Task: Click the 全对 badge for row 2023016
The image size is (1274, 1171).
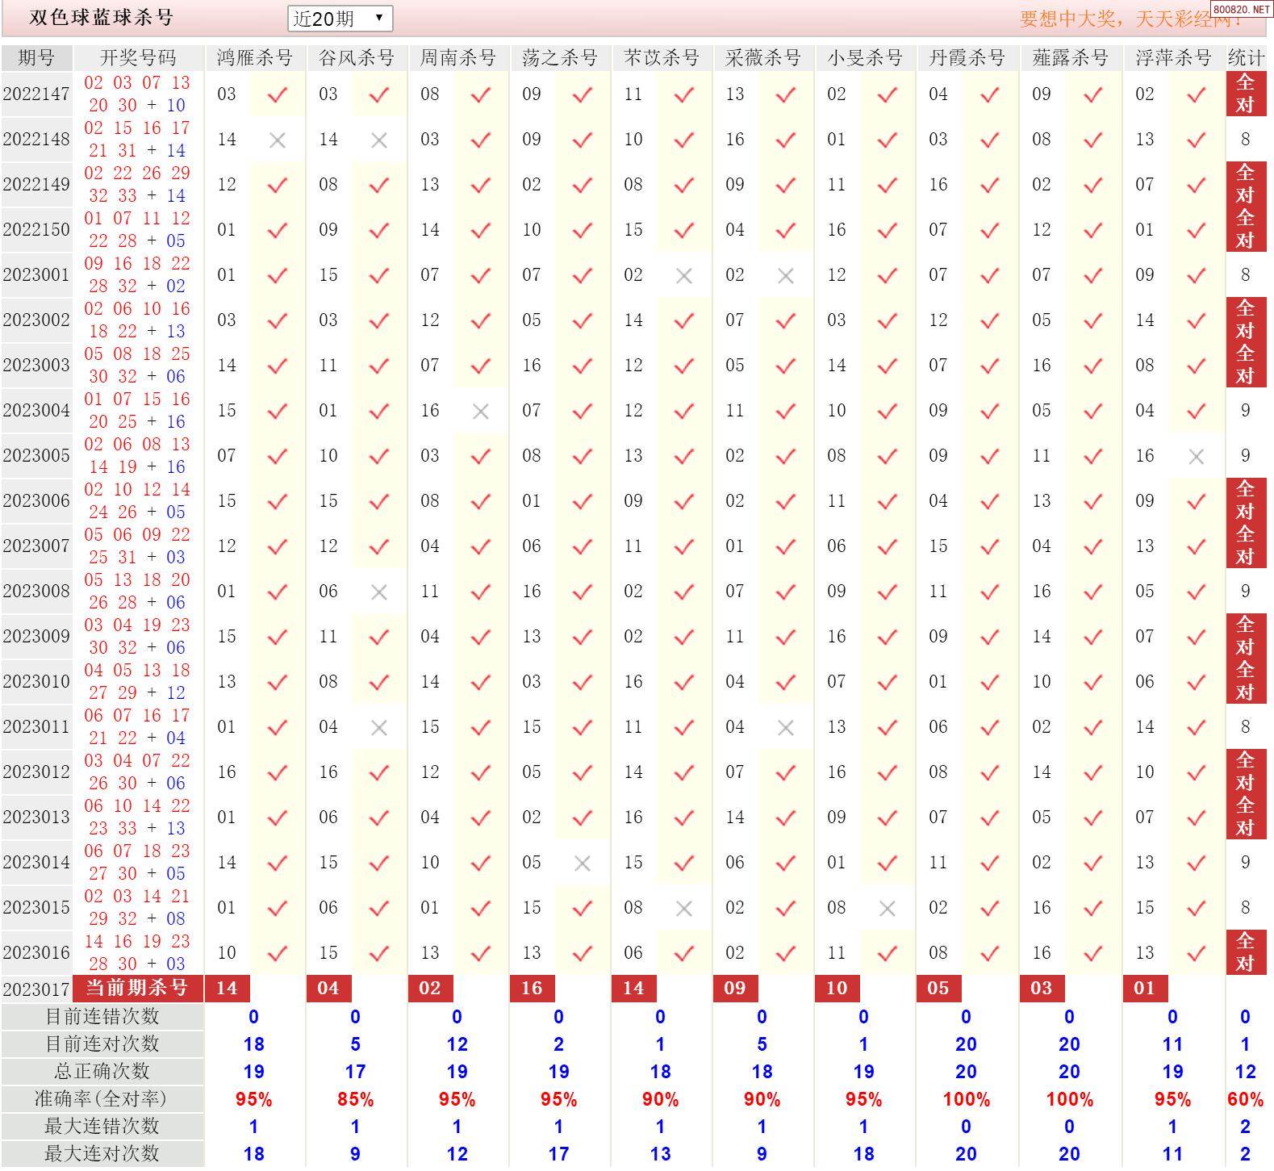Action: point(1246,952)
